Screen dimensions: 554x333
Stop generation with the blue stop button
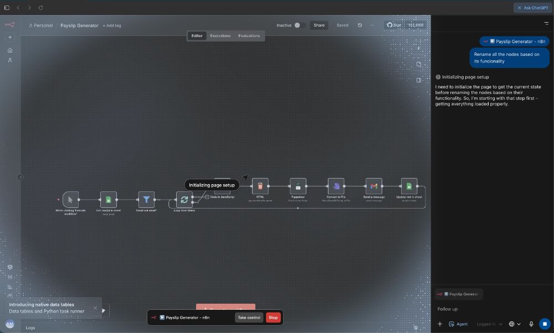(x=545, y=324)
